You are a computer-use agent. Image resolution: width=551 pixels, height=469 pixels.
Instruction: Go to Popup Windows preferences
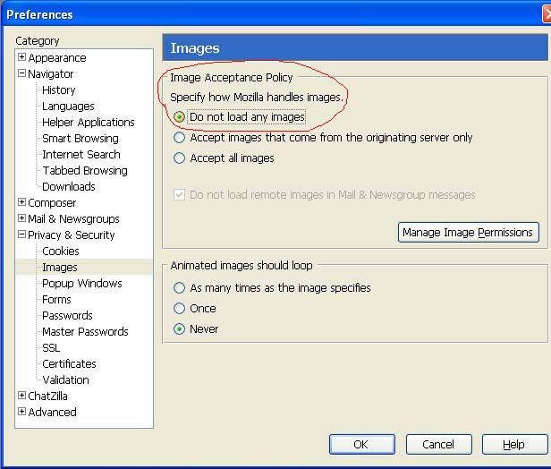(82, 284)
